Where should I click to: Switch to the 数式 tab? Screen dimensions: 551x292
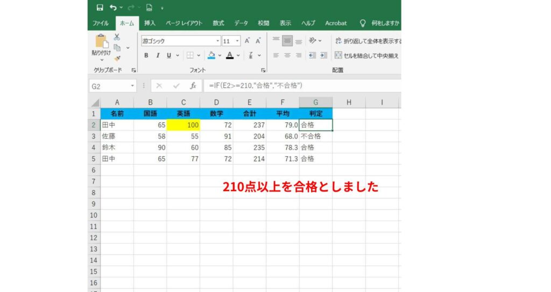click(x=218, y=23)
